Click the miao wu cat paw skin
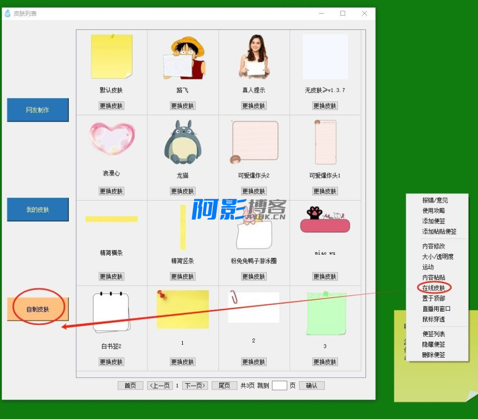Screen dimensions: 478x419 [x=325, y=220]
